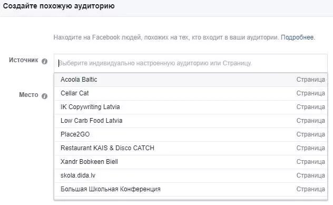Pick IK Copywriting Latvia in dropdown
Viewport: 333px width, 205px height.
coord(191,107)
